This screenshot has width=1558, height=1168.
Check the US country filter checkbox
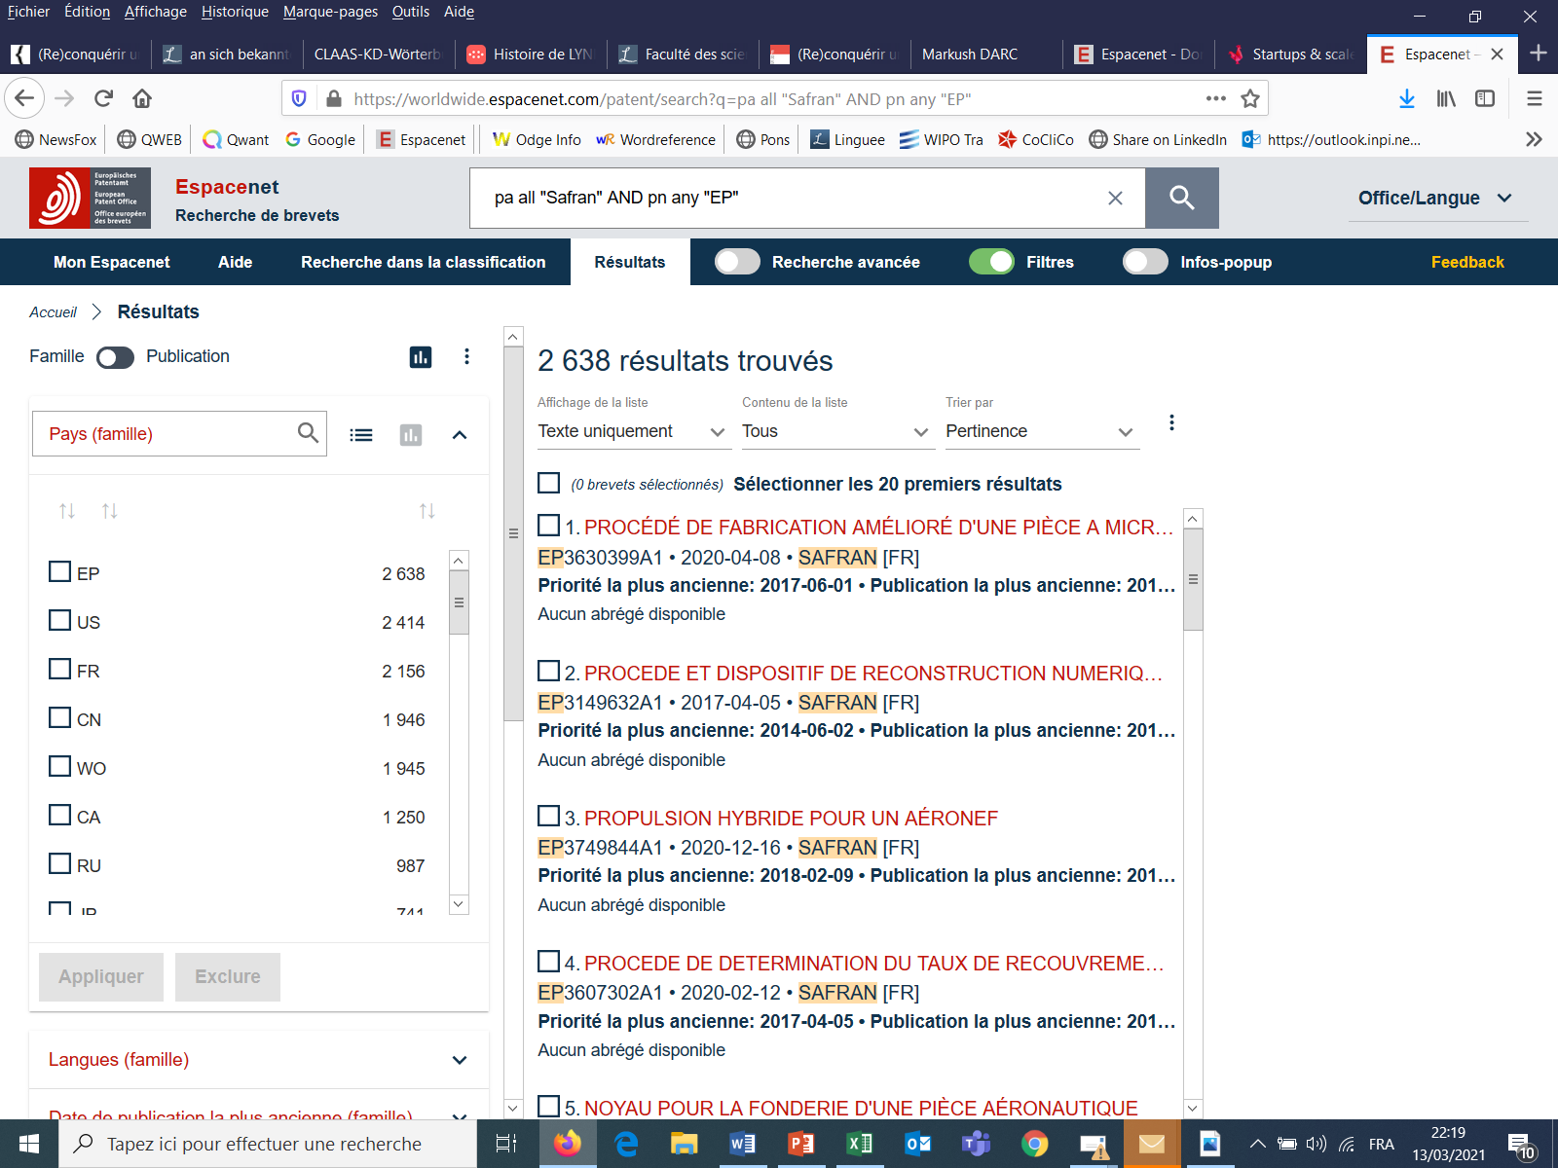[x=60, y=621]
